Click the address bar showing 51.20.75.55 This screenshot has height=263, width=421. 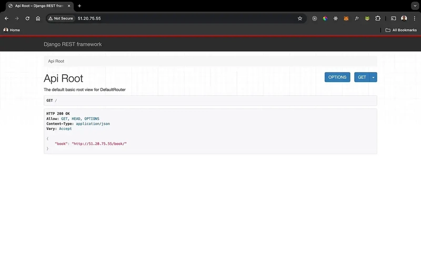(176, 18)
